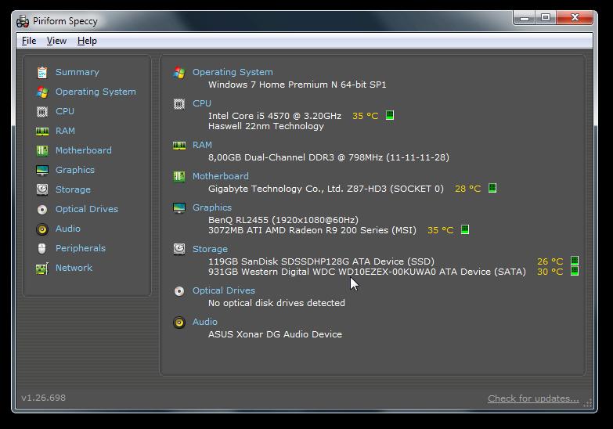Click the CPU chip icon in sidebar
This screenshot has width=613, height=429.
pos(42,111)
